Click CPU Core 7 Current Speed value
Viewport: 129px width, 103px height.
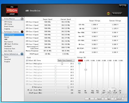pyautogui.click(x=66, y=44)
